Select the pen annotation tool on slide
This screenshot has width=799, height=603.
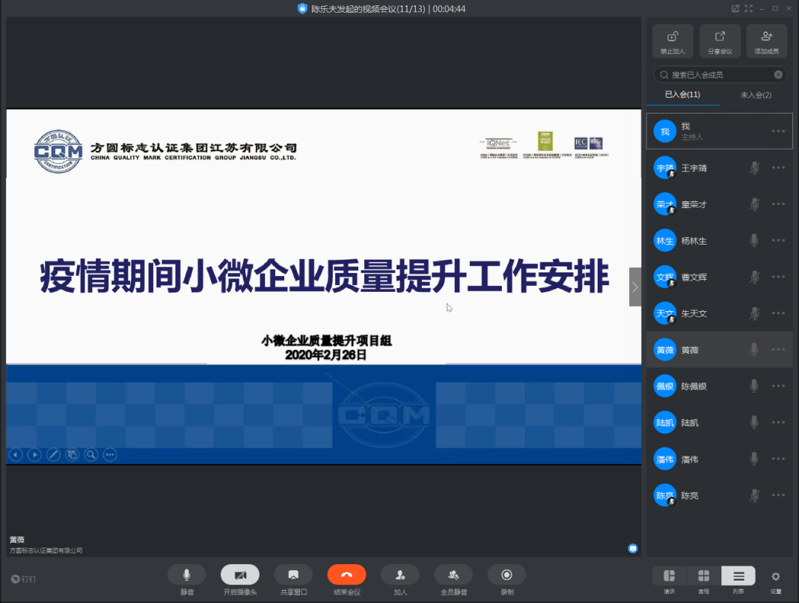[53, 454]
